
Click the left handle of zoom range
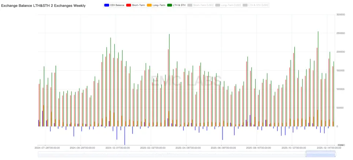tap(306, 155)
